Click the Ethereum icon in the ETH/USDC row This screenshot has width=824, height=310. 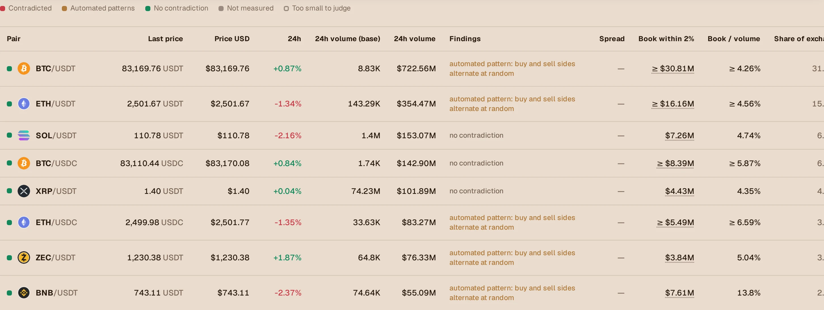pos(24,222)
